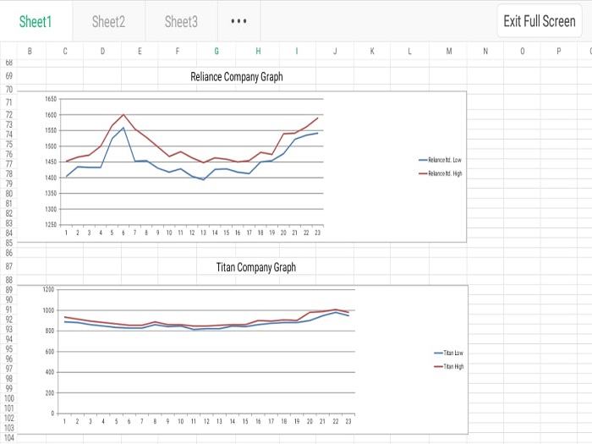
Task: Click the 'Reliance Company Graph' title cell
Action: tap(237, 77)
